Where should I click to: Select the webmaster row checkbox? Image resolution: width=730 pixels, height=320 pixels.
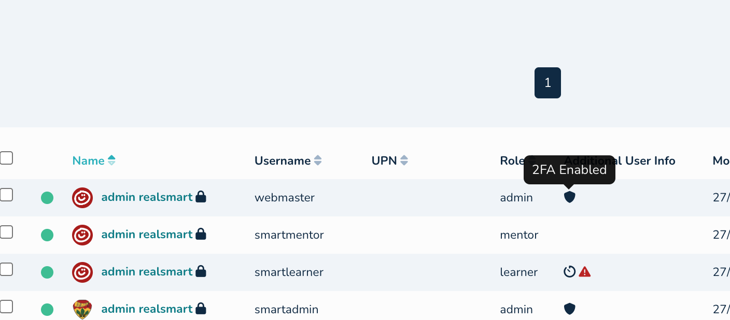[x=6, y=195]
